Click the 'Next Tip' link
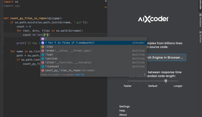Image resolution: width=202 pixels, height=117 pixels. click(80, 75)
